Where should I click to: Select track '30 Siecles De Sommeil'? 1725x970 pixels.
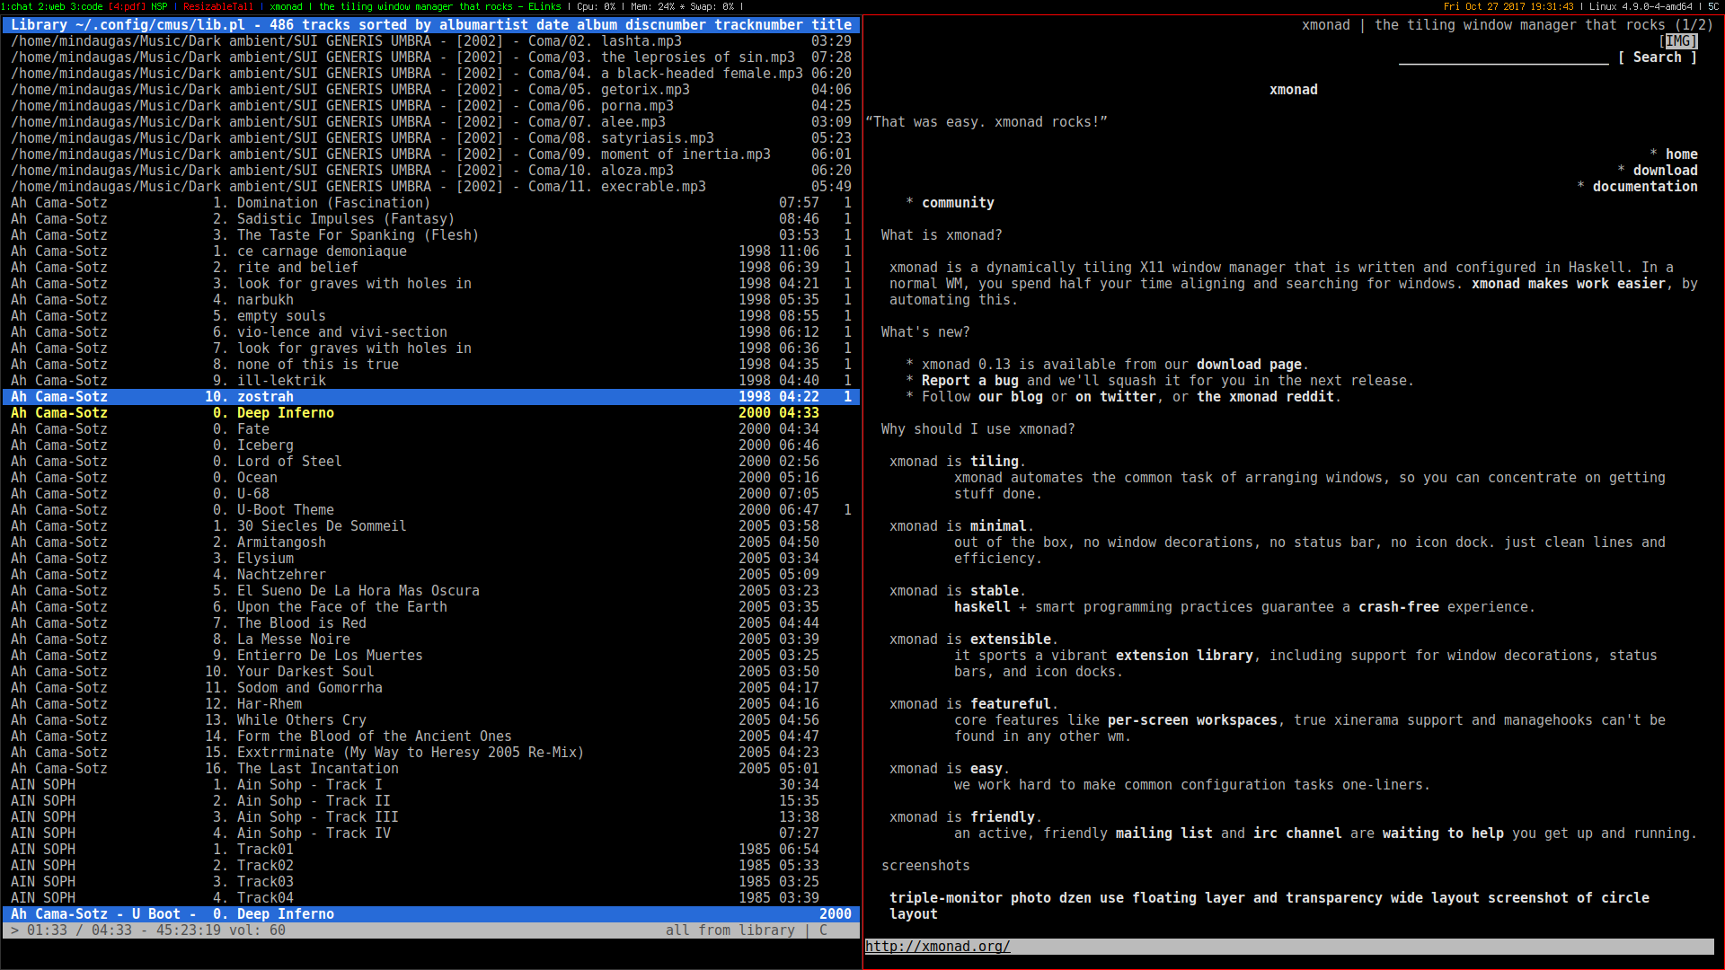pos(431,526)
